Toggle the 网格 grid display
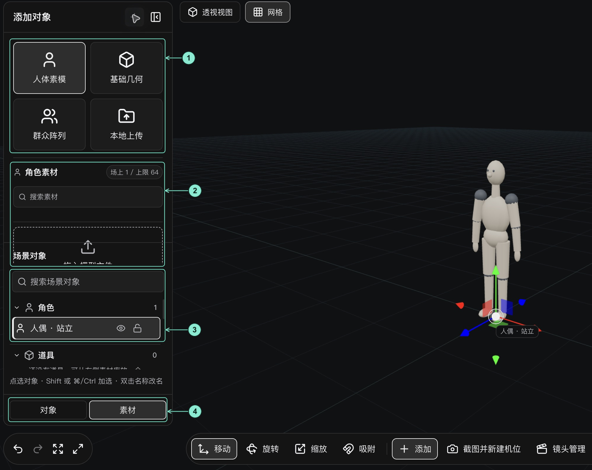The width and height of the screenshot is (592, 470). (268, 12)
